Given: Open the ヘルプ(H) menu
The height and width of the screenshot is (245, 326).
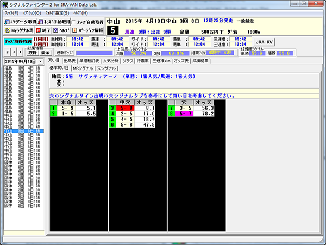Looking at the screenshot, I should [x=80, y=13].
